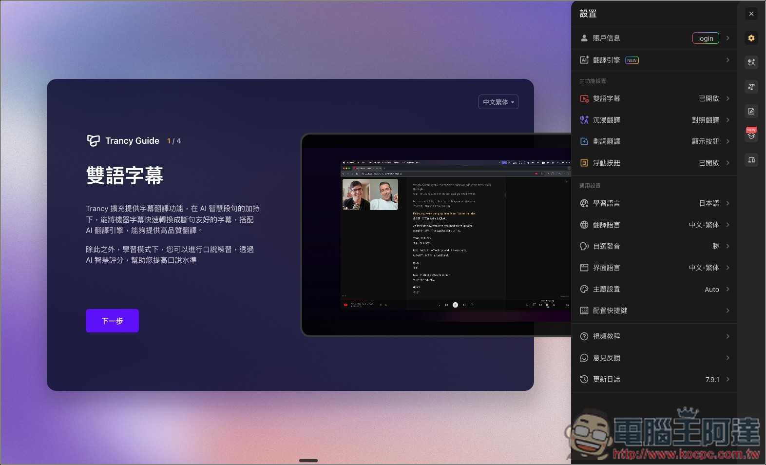766x465 pixels.
Task: Open the 中文繁体 language dropdown
Action: (498, 102)
